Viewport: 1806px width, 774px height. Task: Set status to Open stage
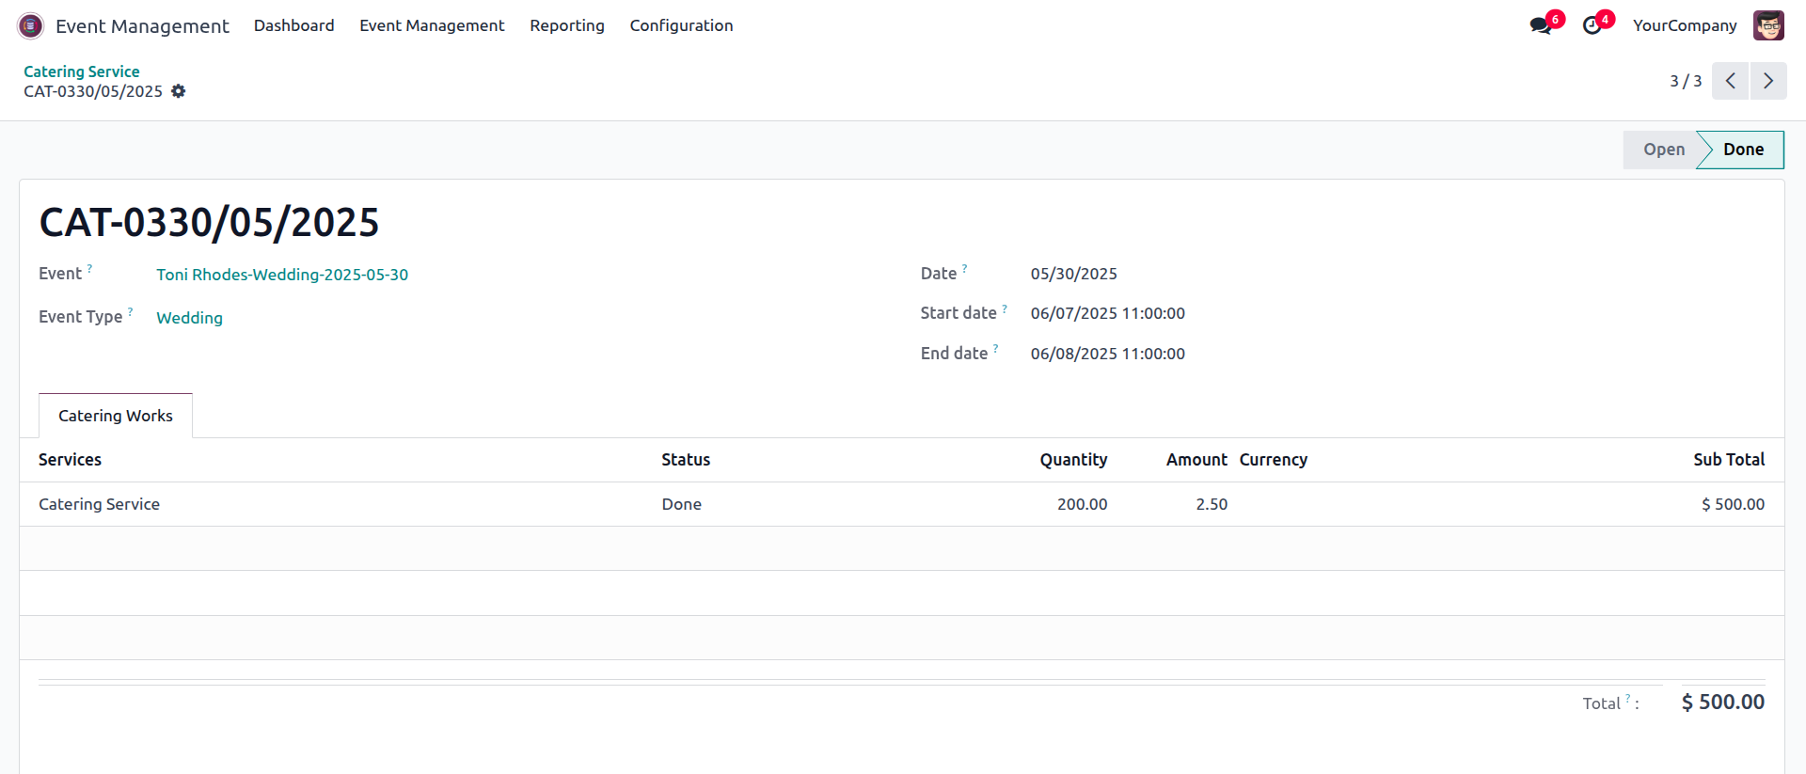click(1662, 150)
